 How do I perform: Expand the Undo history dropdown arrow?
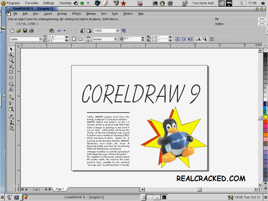pos(64,31)
